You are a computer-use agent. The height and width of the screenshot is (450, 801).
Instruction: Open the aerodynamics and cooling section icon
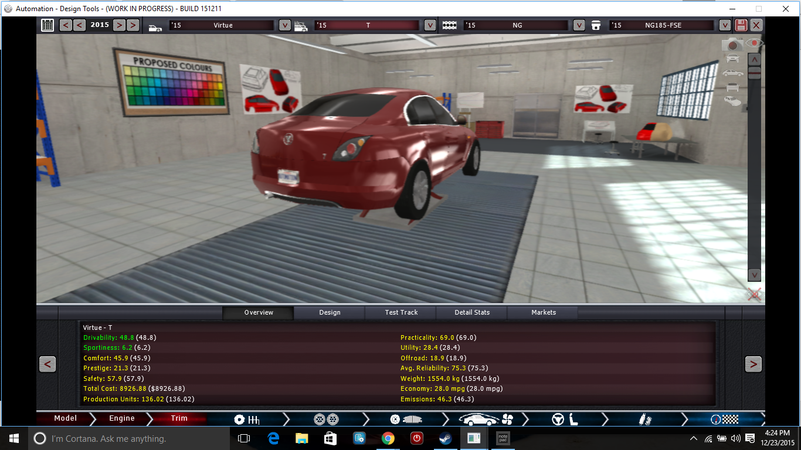tap(486, 419)
